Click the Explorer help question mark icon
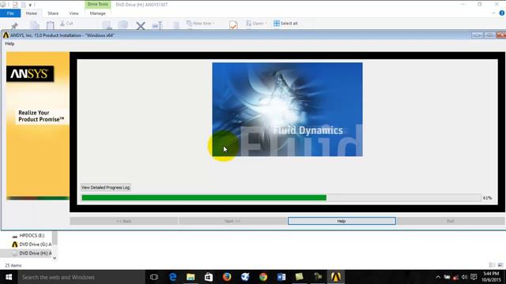Viewport: 506px width, 284px height. coord(502,13)
